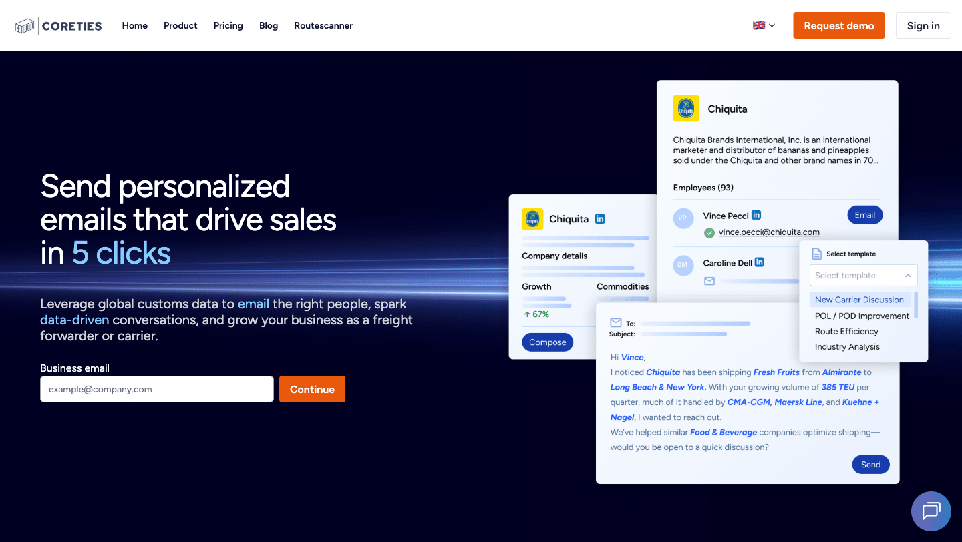Click the Commodities label
The width and height of the screenshot is (962, 542).
[x=623, y=286]
